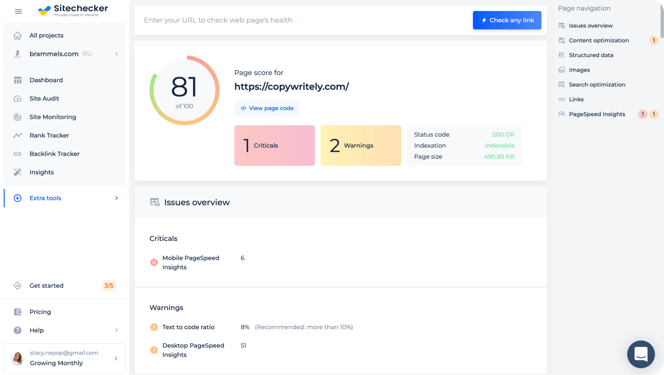
Task: Click the warning icon beside Text to code ratio
Action: pos(154,328)
